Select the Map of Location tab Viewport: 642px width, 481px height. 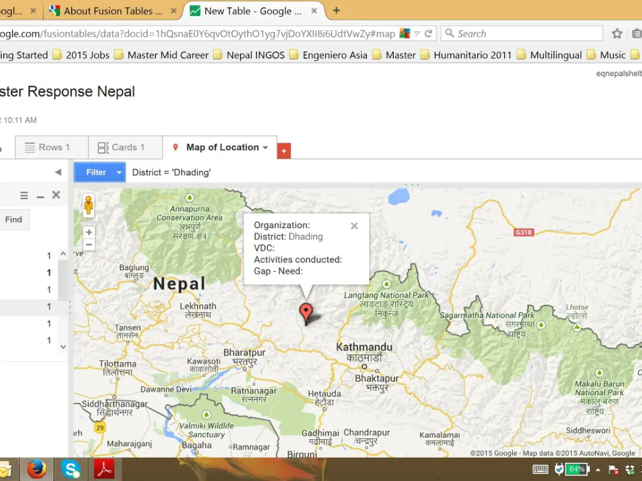(219, 147)
